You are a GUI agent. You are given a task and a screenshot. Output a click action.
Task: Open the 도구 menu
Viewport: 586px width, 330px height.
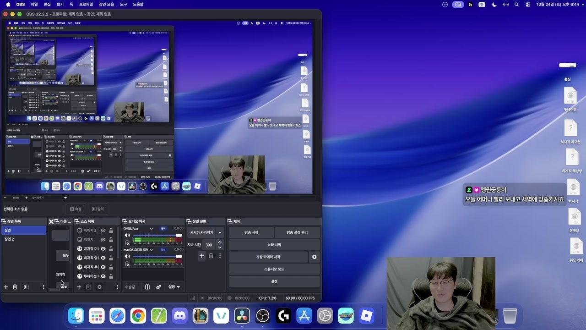coord(124,4)
